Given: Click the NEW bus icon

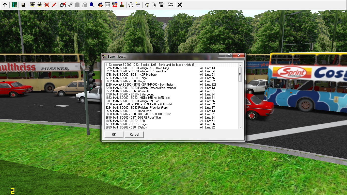Looking at the screenshot, I should [32, 5].
